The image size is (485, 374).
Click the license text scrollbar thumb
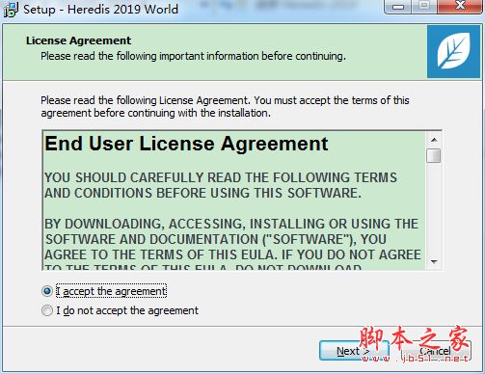tap(434, 156)
